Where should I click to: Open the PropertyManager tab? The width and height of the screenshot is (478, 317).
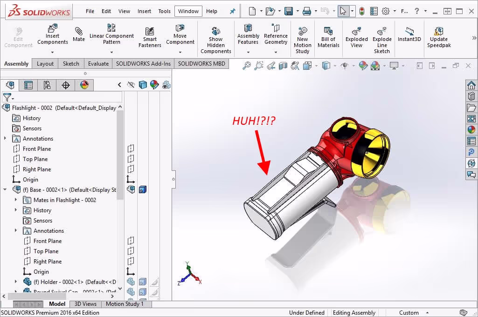[28, 85]
